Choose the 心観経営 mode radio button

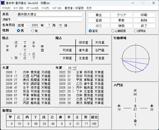click(113, 31)
